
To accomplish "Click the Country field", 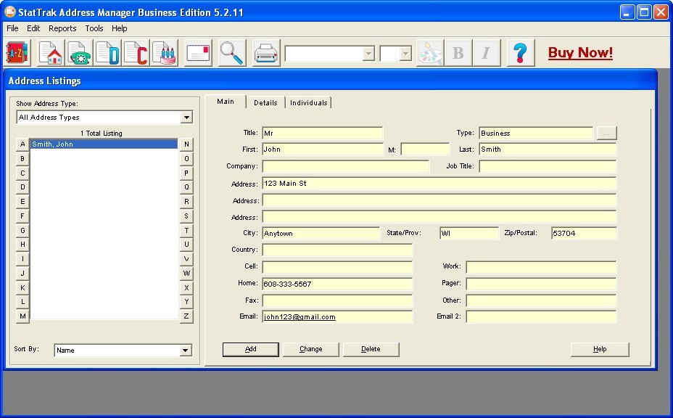I will coord(337,250).
